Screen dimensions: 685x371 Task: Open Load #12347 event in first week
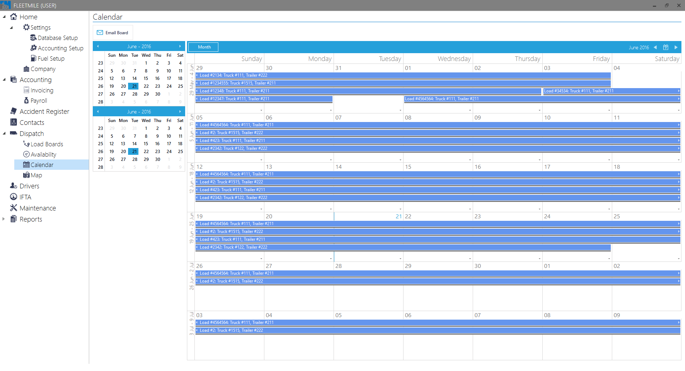pyautogui.click(x=264, y=99)
